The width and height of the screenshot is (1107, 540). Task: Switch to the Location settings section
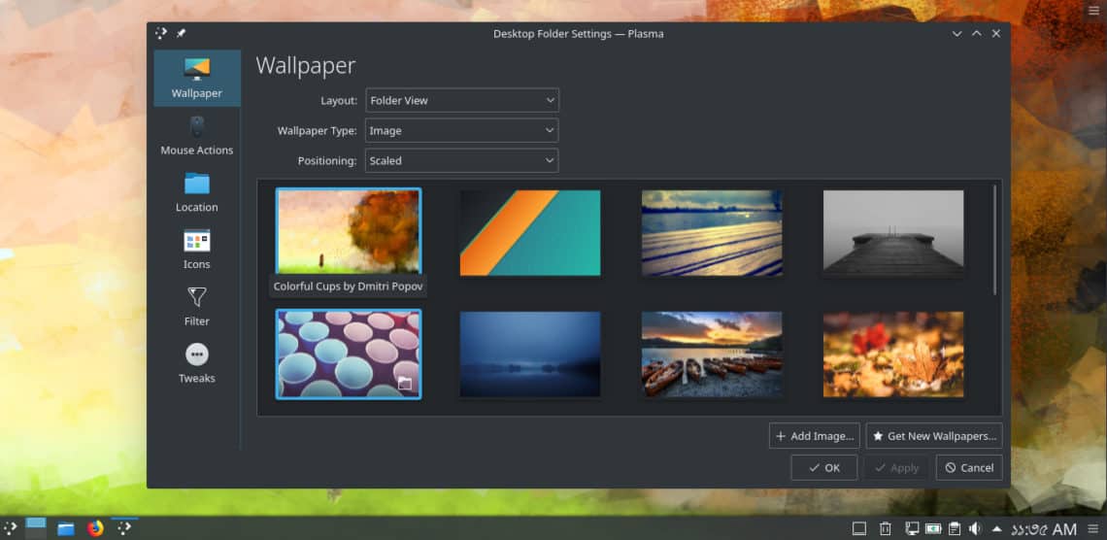point(197,192)
